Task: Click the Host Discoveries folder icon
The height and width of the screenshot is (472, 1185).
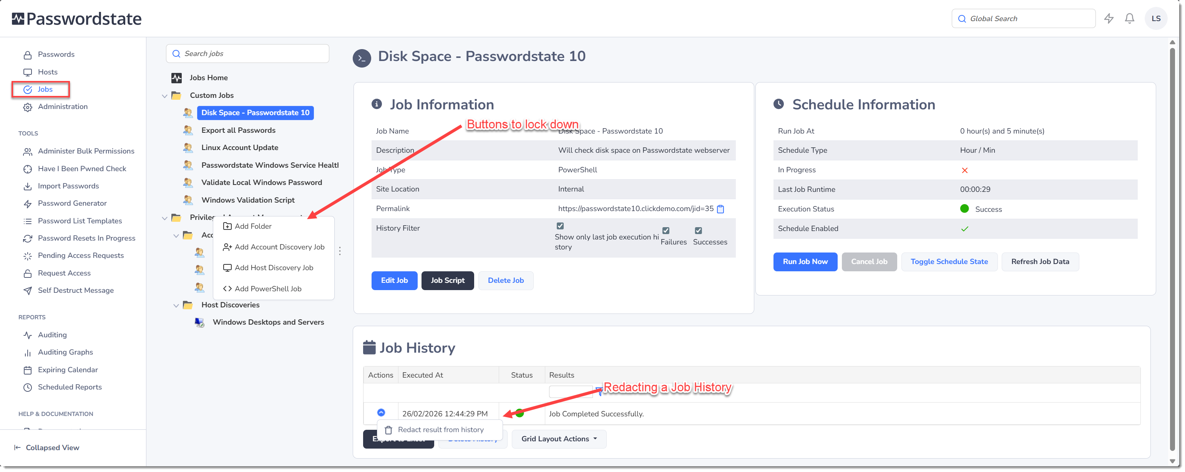Action: 188,305
